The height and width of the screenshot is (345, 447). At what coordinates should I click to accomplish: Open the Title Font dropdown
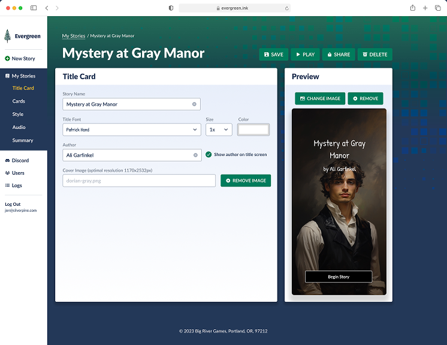pos(132,130)
